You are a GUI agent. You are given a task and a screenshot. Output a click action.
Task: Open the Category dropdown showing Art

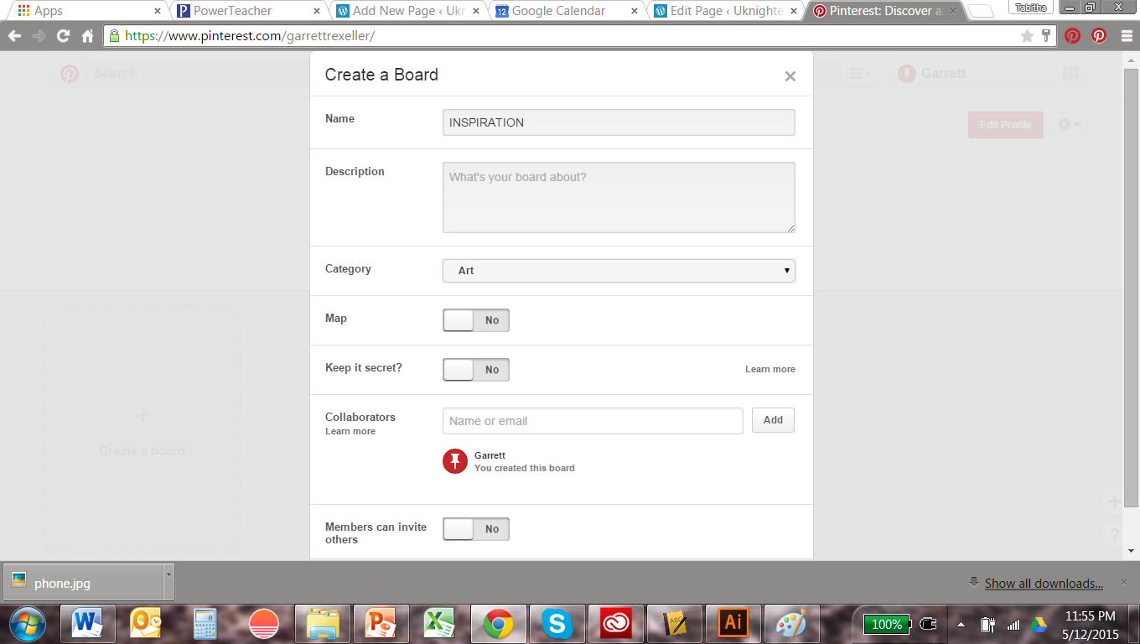[x=619, y=271]
